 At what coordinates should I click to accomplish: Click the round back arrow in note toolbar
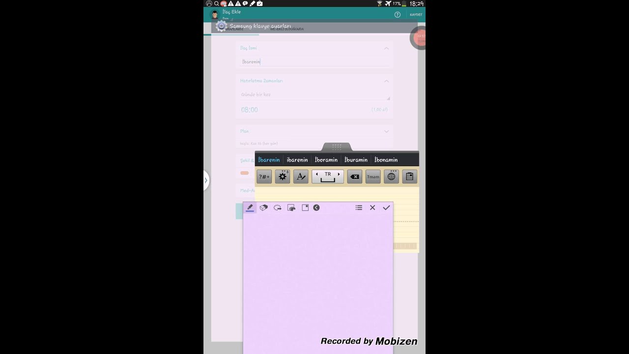[x=316, y=207]
